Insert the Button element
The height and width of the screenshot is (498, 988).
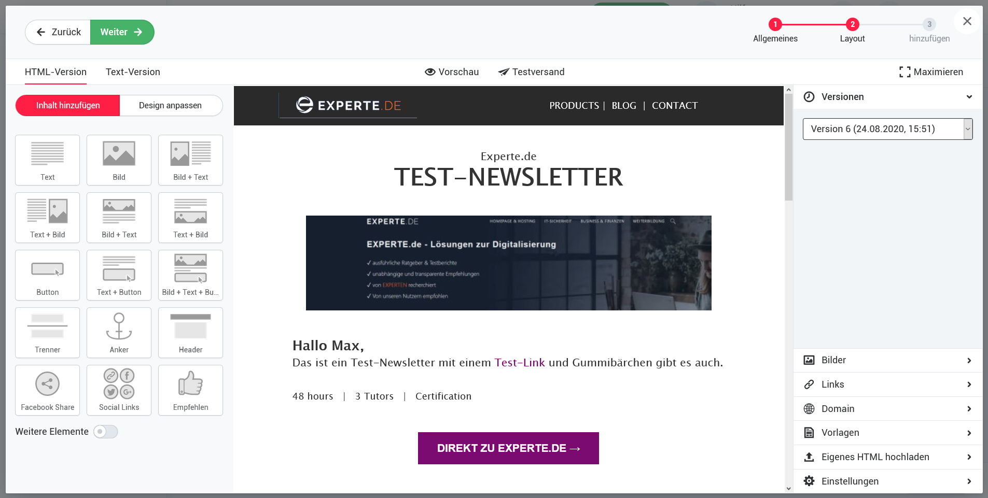click(x=47, y=275)
